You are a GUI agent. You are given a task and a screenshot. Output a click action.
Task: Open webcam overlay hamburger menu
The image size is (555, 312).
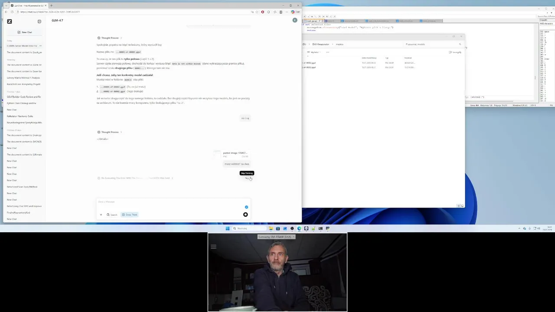click(x=213, y=247)
